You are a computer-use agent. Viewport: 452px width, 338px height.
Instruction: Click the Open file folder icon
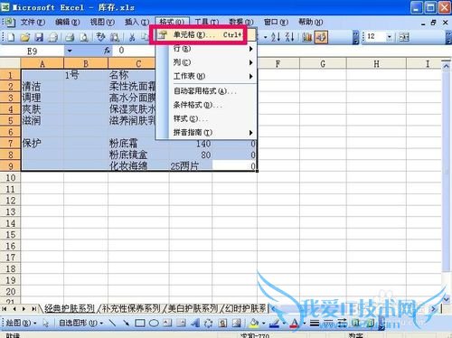click(25, 37)
